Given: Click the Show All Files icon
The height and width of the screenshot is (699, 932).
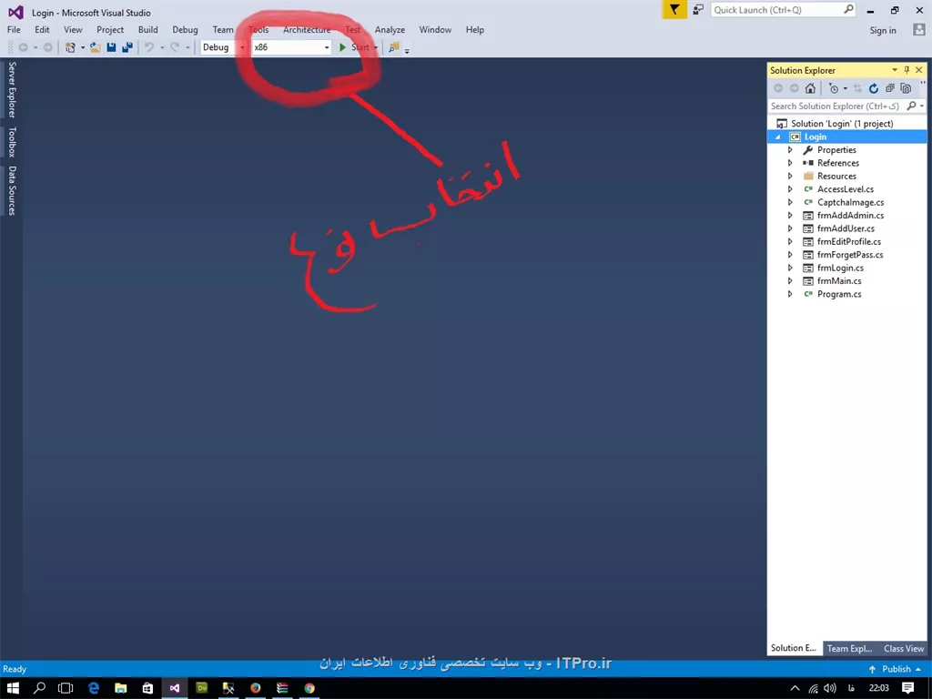Looking at the screenshot, I should pyautogui.click(x=906, y=88).
